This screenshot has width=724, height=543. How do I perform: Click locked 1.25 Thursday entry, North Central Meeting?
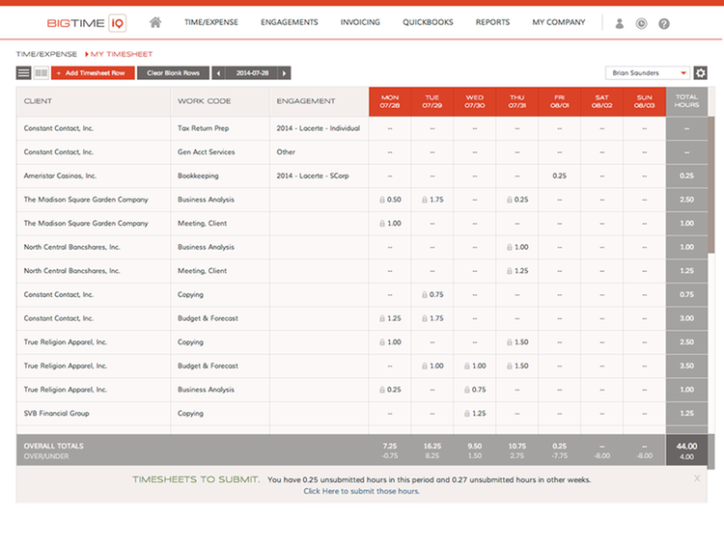click(x=517, y=271)
